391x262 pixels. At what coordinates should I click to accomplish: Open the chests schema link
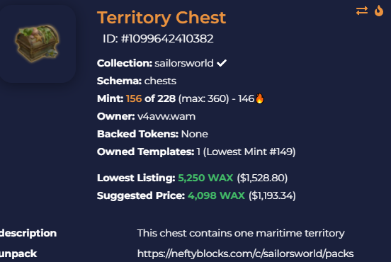[160, 81]
